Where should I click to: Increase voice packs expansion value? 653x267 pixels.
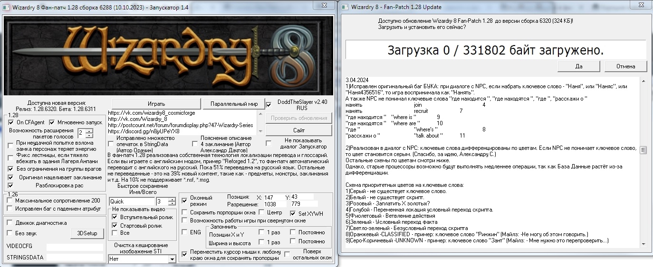point(89,131)
